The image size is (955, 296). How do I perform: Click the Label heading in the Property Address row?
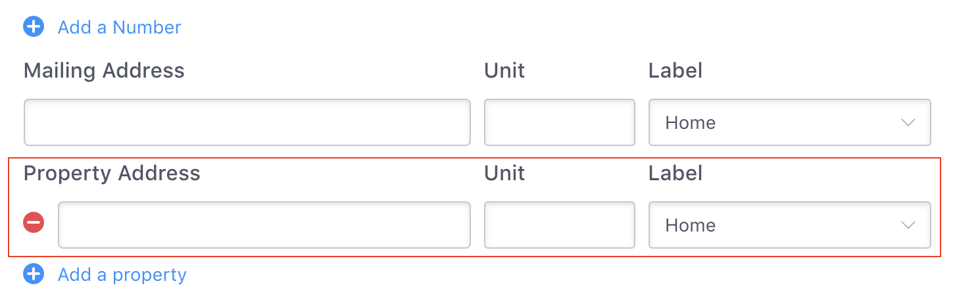[x=675, y=173]
